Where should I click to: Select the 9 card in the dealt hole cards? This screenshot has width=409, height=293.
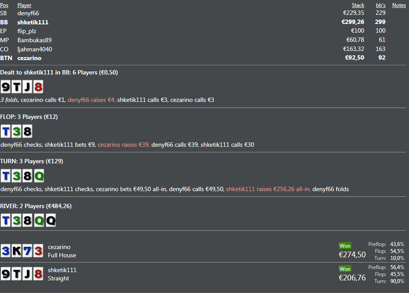[x=6, y=87]
